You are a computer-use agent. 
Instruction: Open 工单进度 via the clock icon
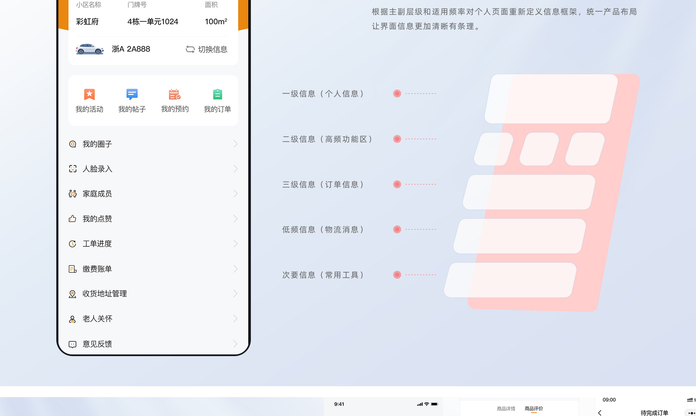pos(73,243)
